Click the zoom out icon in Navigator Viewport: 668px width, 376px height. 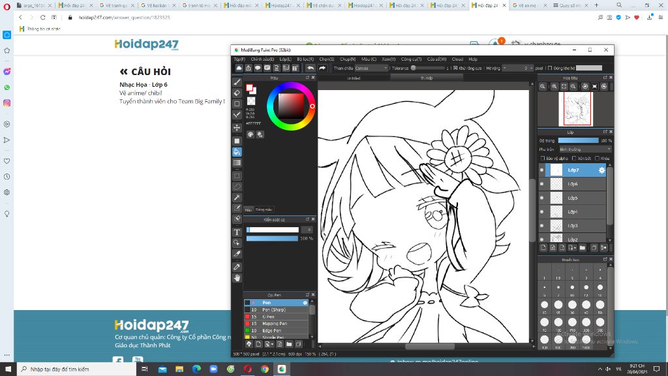573,87
